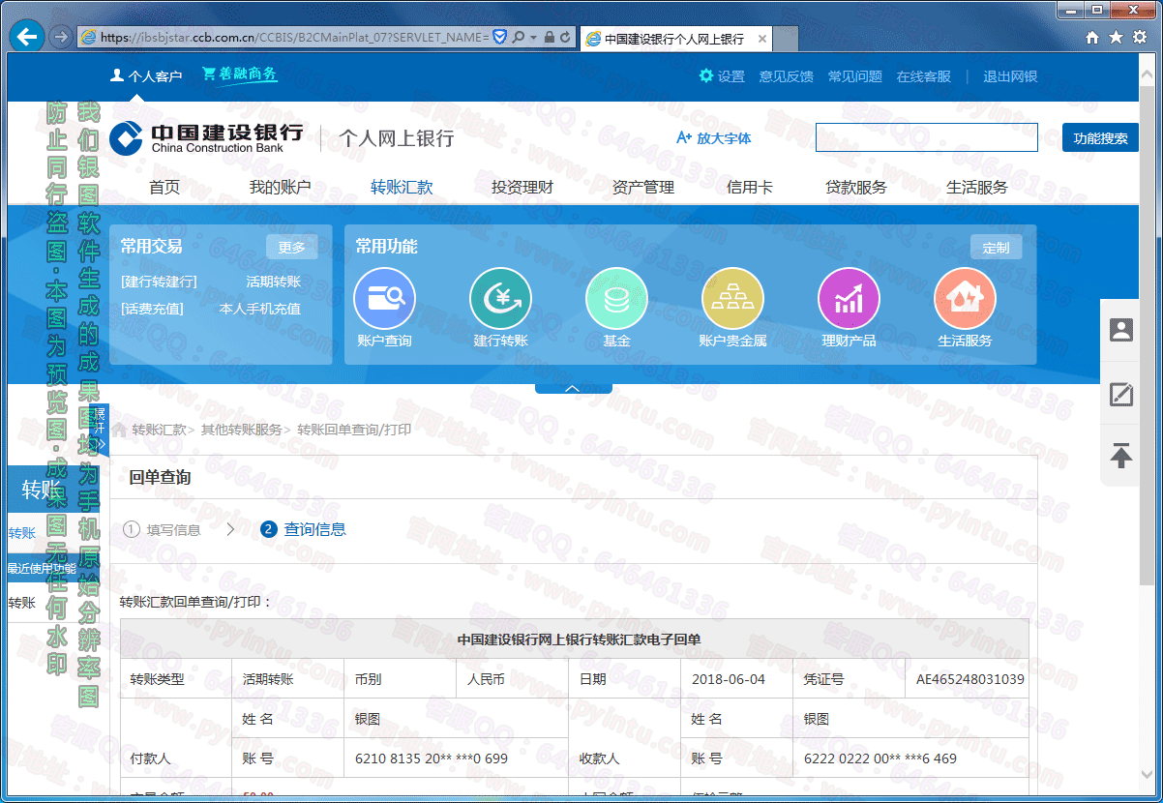Open the browser home page icon
1163x803 pixels.
[1092, 37]
